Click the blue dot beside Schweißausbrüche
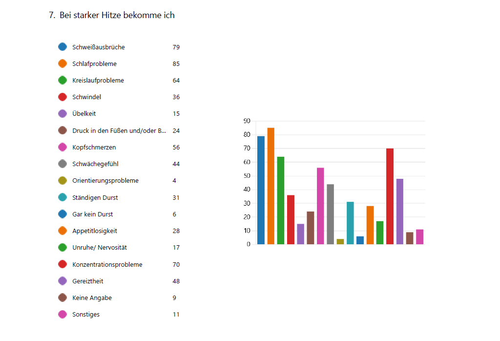 click(x=62, y=47)
